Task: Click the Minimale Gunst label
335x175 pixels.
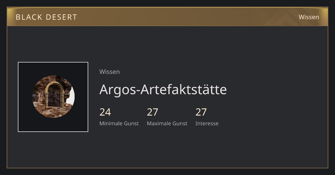Action: [x=119, y=123]
